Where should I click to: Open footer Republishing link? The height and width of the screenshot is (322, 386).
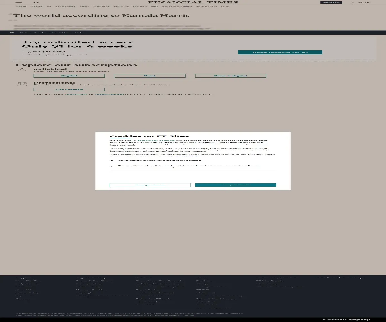tap(148, 290)
